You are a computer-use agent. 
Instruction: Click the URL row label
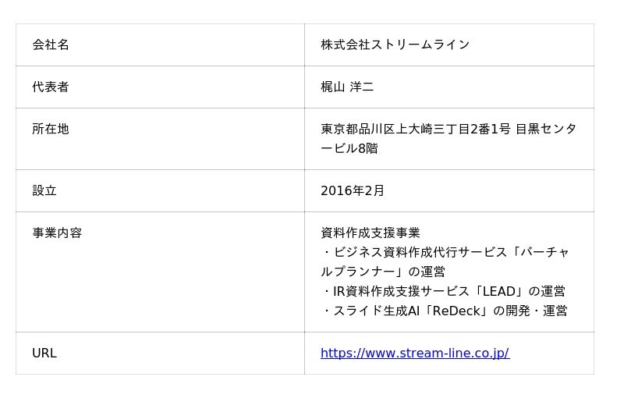(x=44, y=353)
